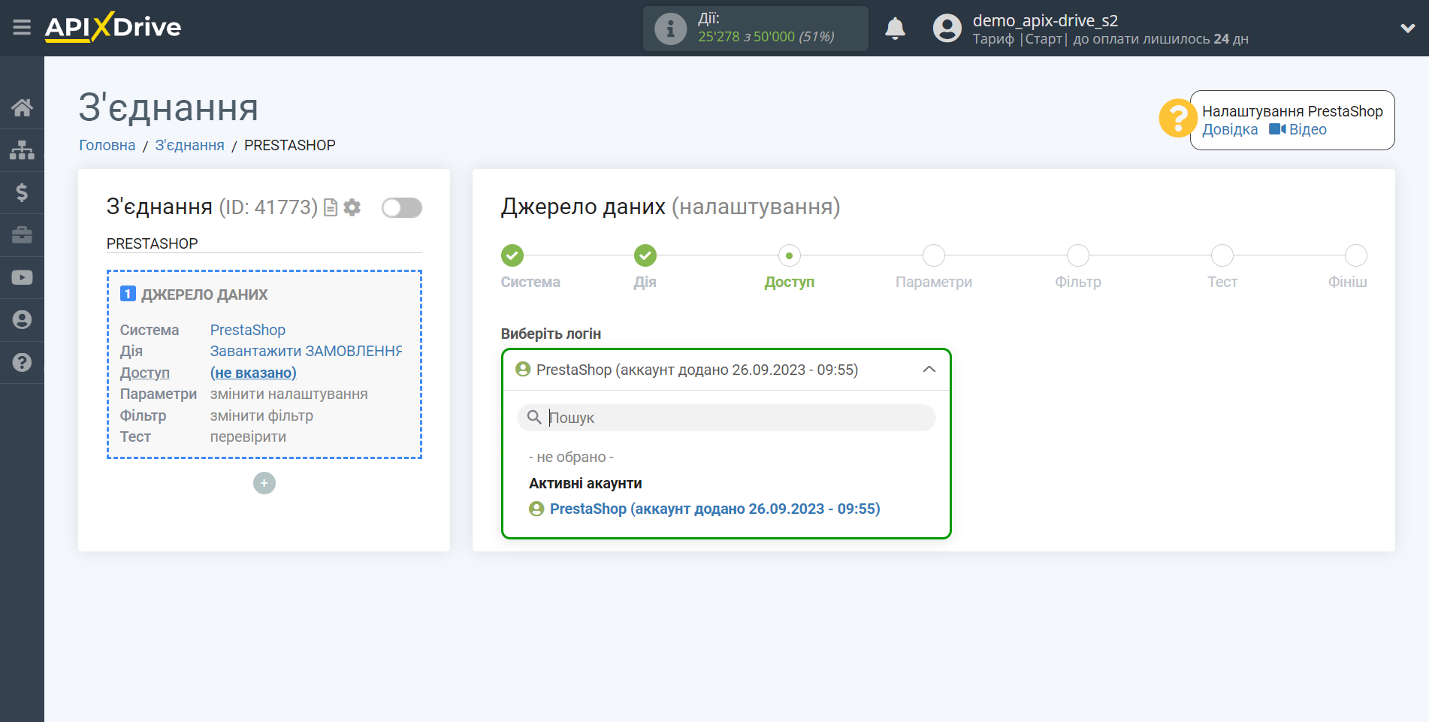1429x722 pixels.
Task: Click the PRESTASHOP connection name
Action: click(153, 243)
